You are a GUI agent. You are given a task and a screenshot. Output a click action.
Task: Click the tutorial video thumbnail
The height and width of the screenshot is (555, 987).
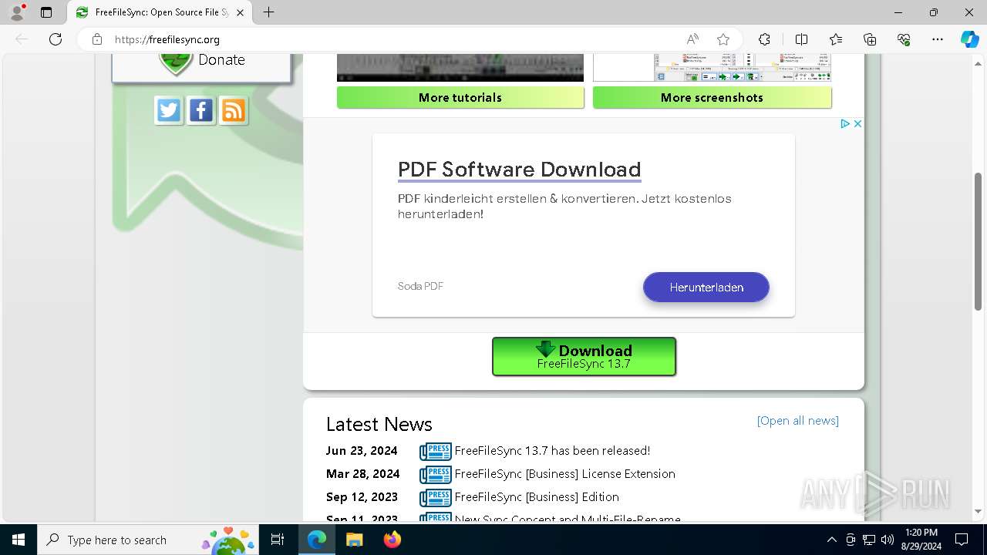coord(460,68)
